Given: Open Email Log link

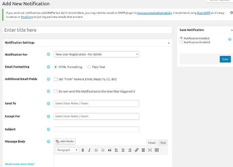Looking at the screenshot, I should coord(27,17).
